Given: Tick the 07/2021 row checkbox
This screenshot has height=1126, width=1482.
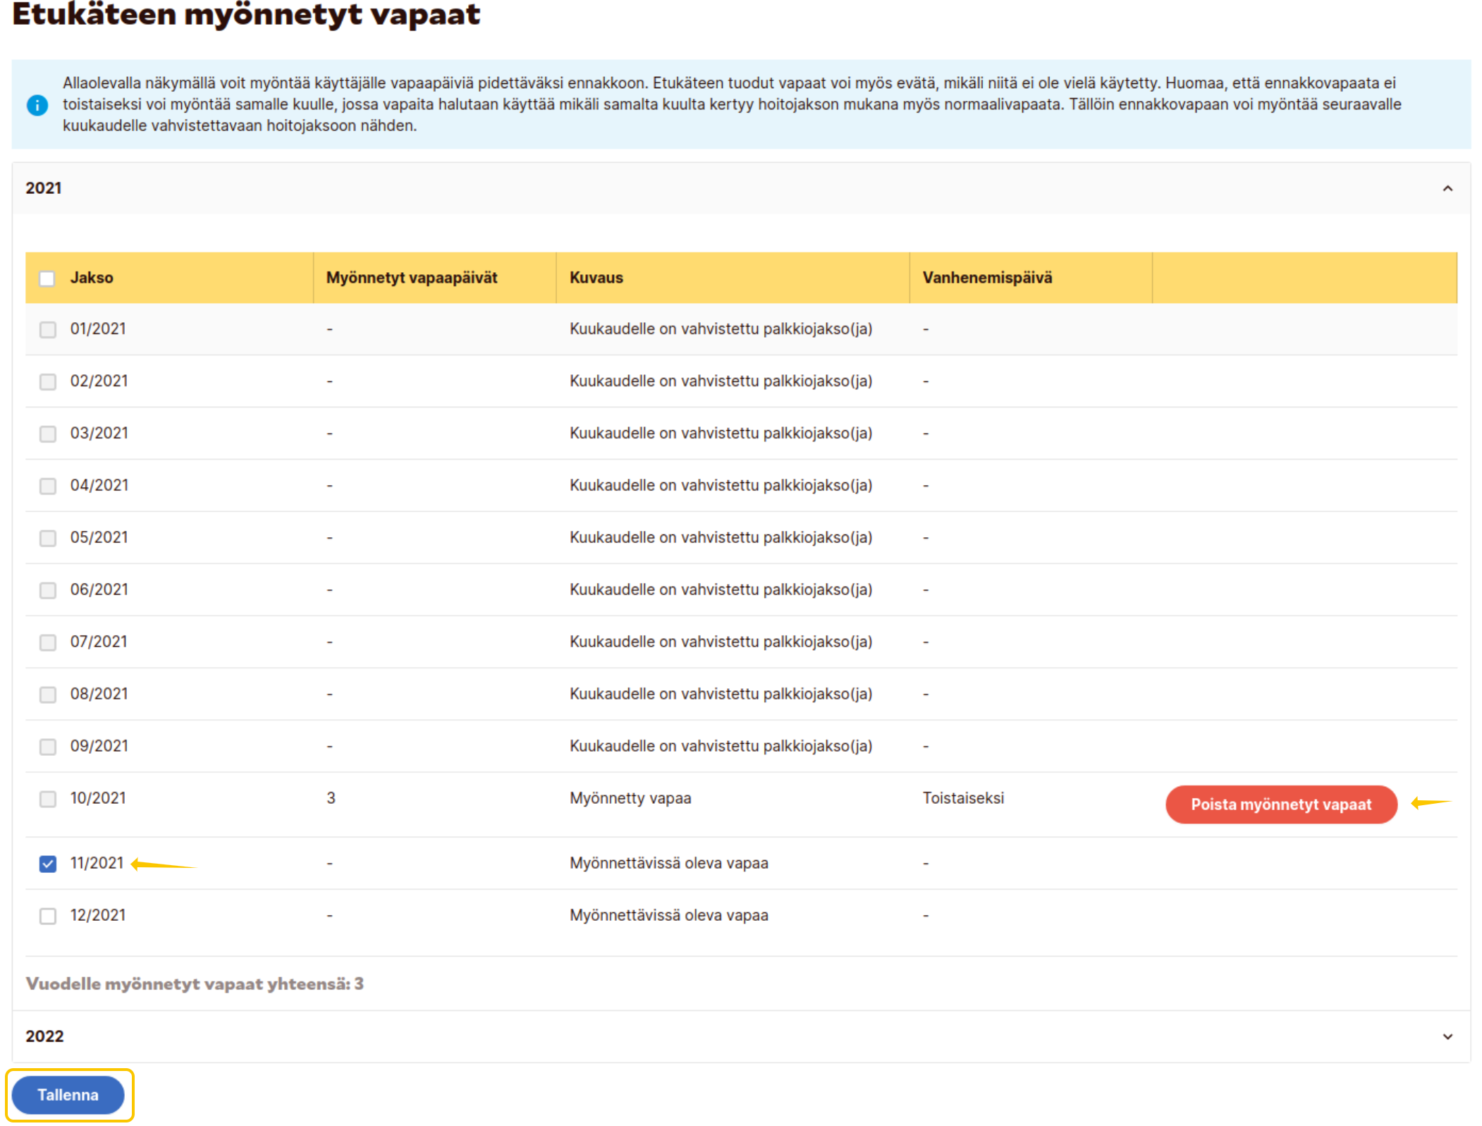Looking at the screenshot, I should point(47,642).
